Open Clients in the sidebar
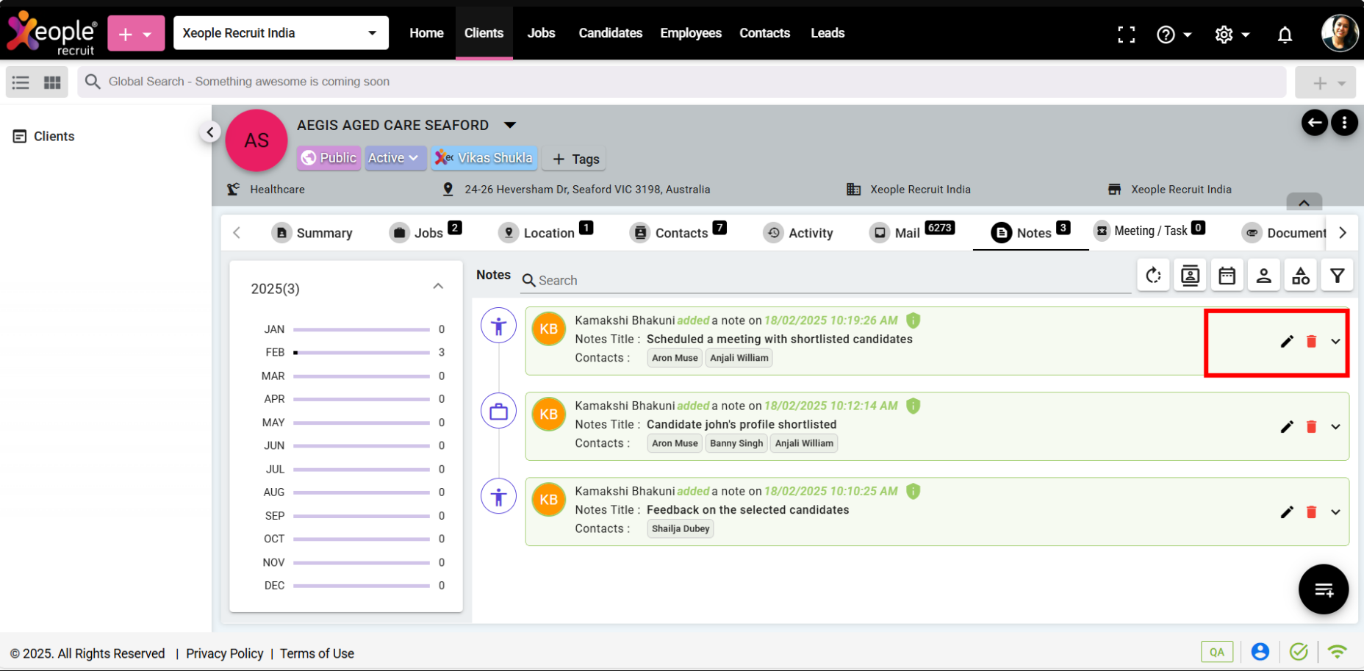 [44, 137]
